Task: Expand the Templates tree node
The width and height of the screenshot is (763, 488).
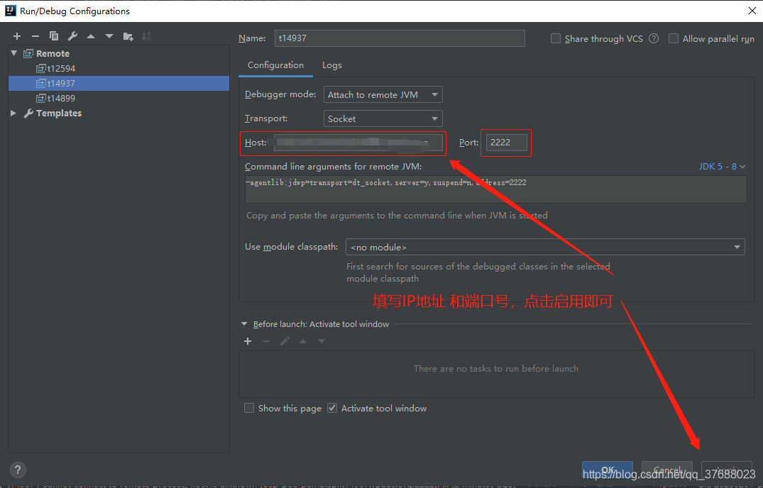Action: pyautogui.click(x=13, y=113)
